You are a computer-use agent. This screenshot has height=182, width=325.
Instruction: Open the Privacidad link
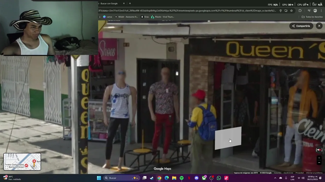coord(300,173)
